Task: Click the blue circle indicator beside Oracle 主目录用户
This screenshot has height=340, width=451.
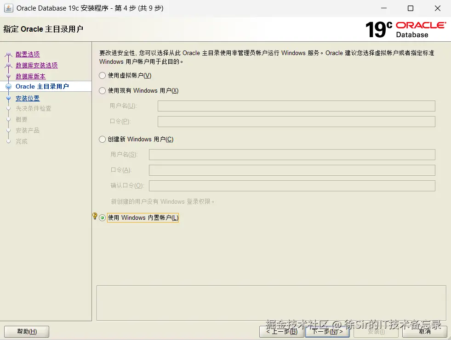Action: click(x=9, y=86)
